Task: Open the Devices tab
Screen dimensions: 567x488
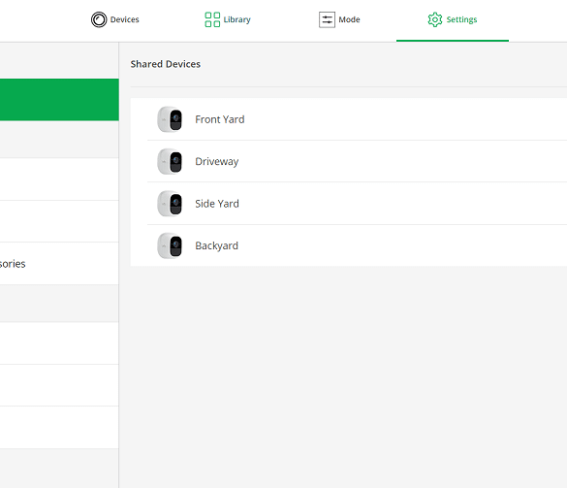Action: (115, 19)
